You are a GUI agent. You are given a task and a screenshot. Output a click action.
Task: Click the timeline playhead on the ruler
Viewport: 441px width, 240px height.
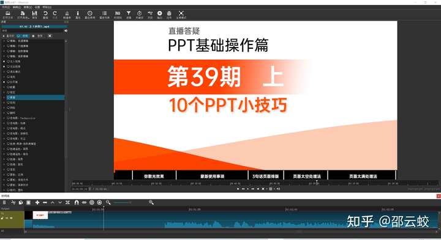tap(104, 208)
